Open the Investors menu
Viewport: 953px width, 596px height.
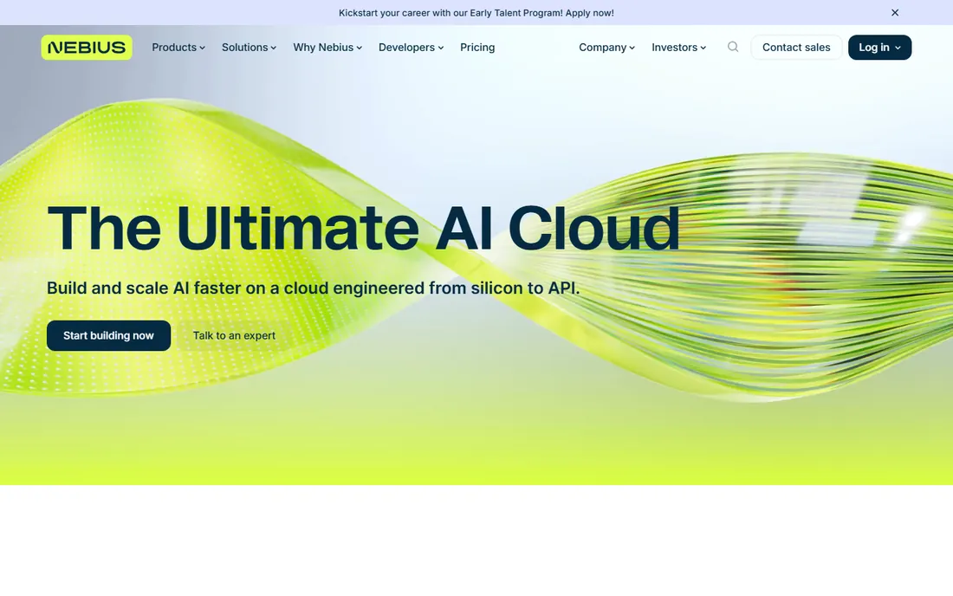[679, 48]
